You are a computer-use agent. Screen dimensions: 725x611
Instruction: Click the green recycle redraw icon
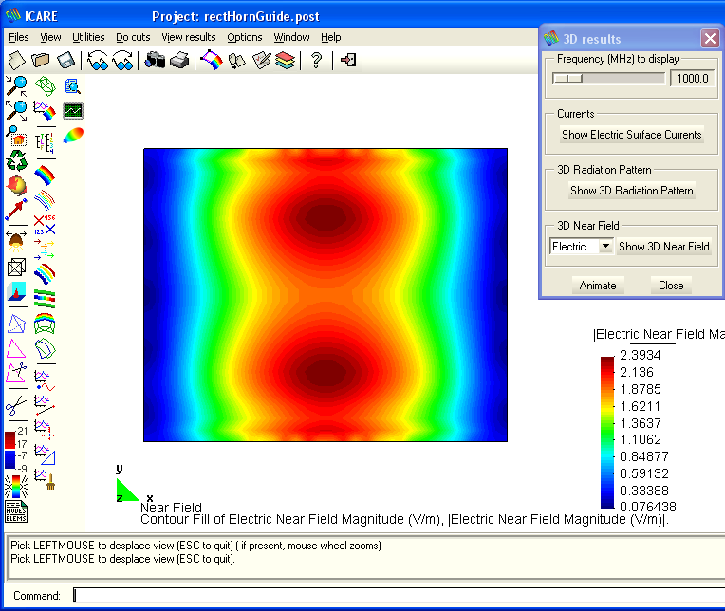[x=17, y=160]
